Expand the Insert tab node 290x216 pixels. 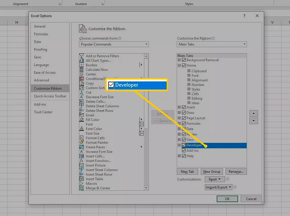tap(179, 107)
